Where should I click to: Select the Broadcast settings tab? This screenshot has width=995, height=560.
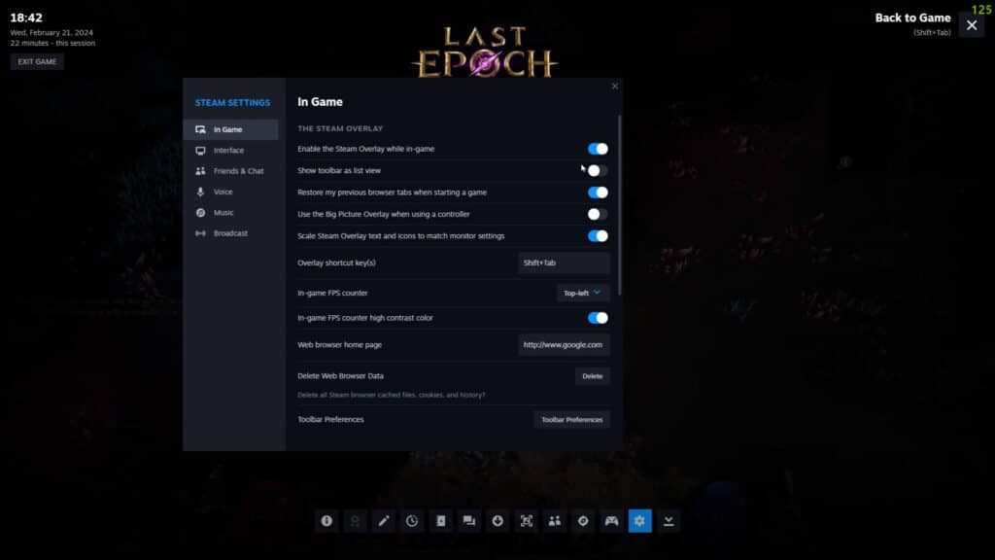[230, 233]
